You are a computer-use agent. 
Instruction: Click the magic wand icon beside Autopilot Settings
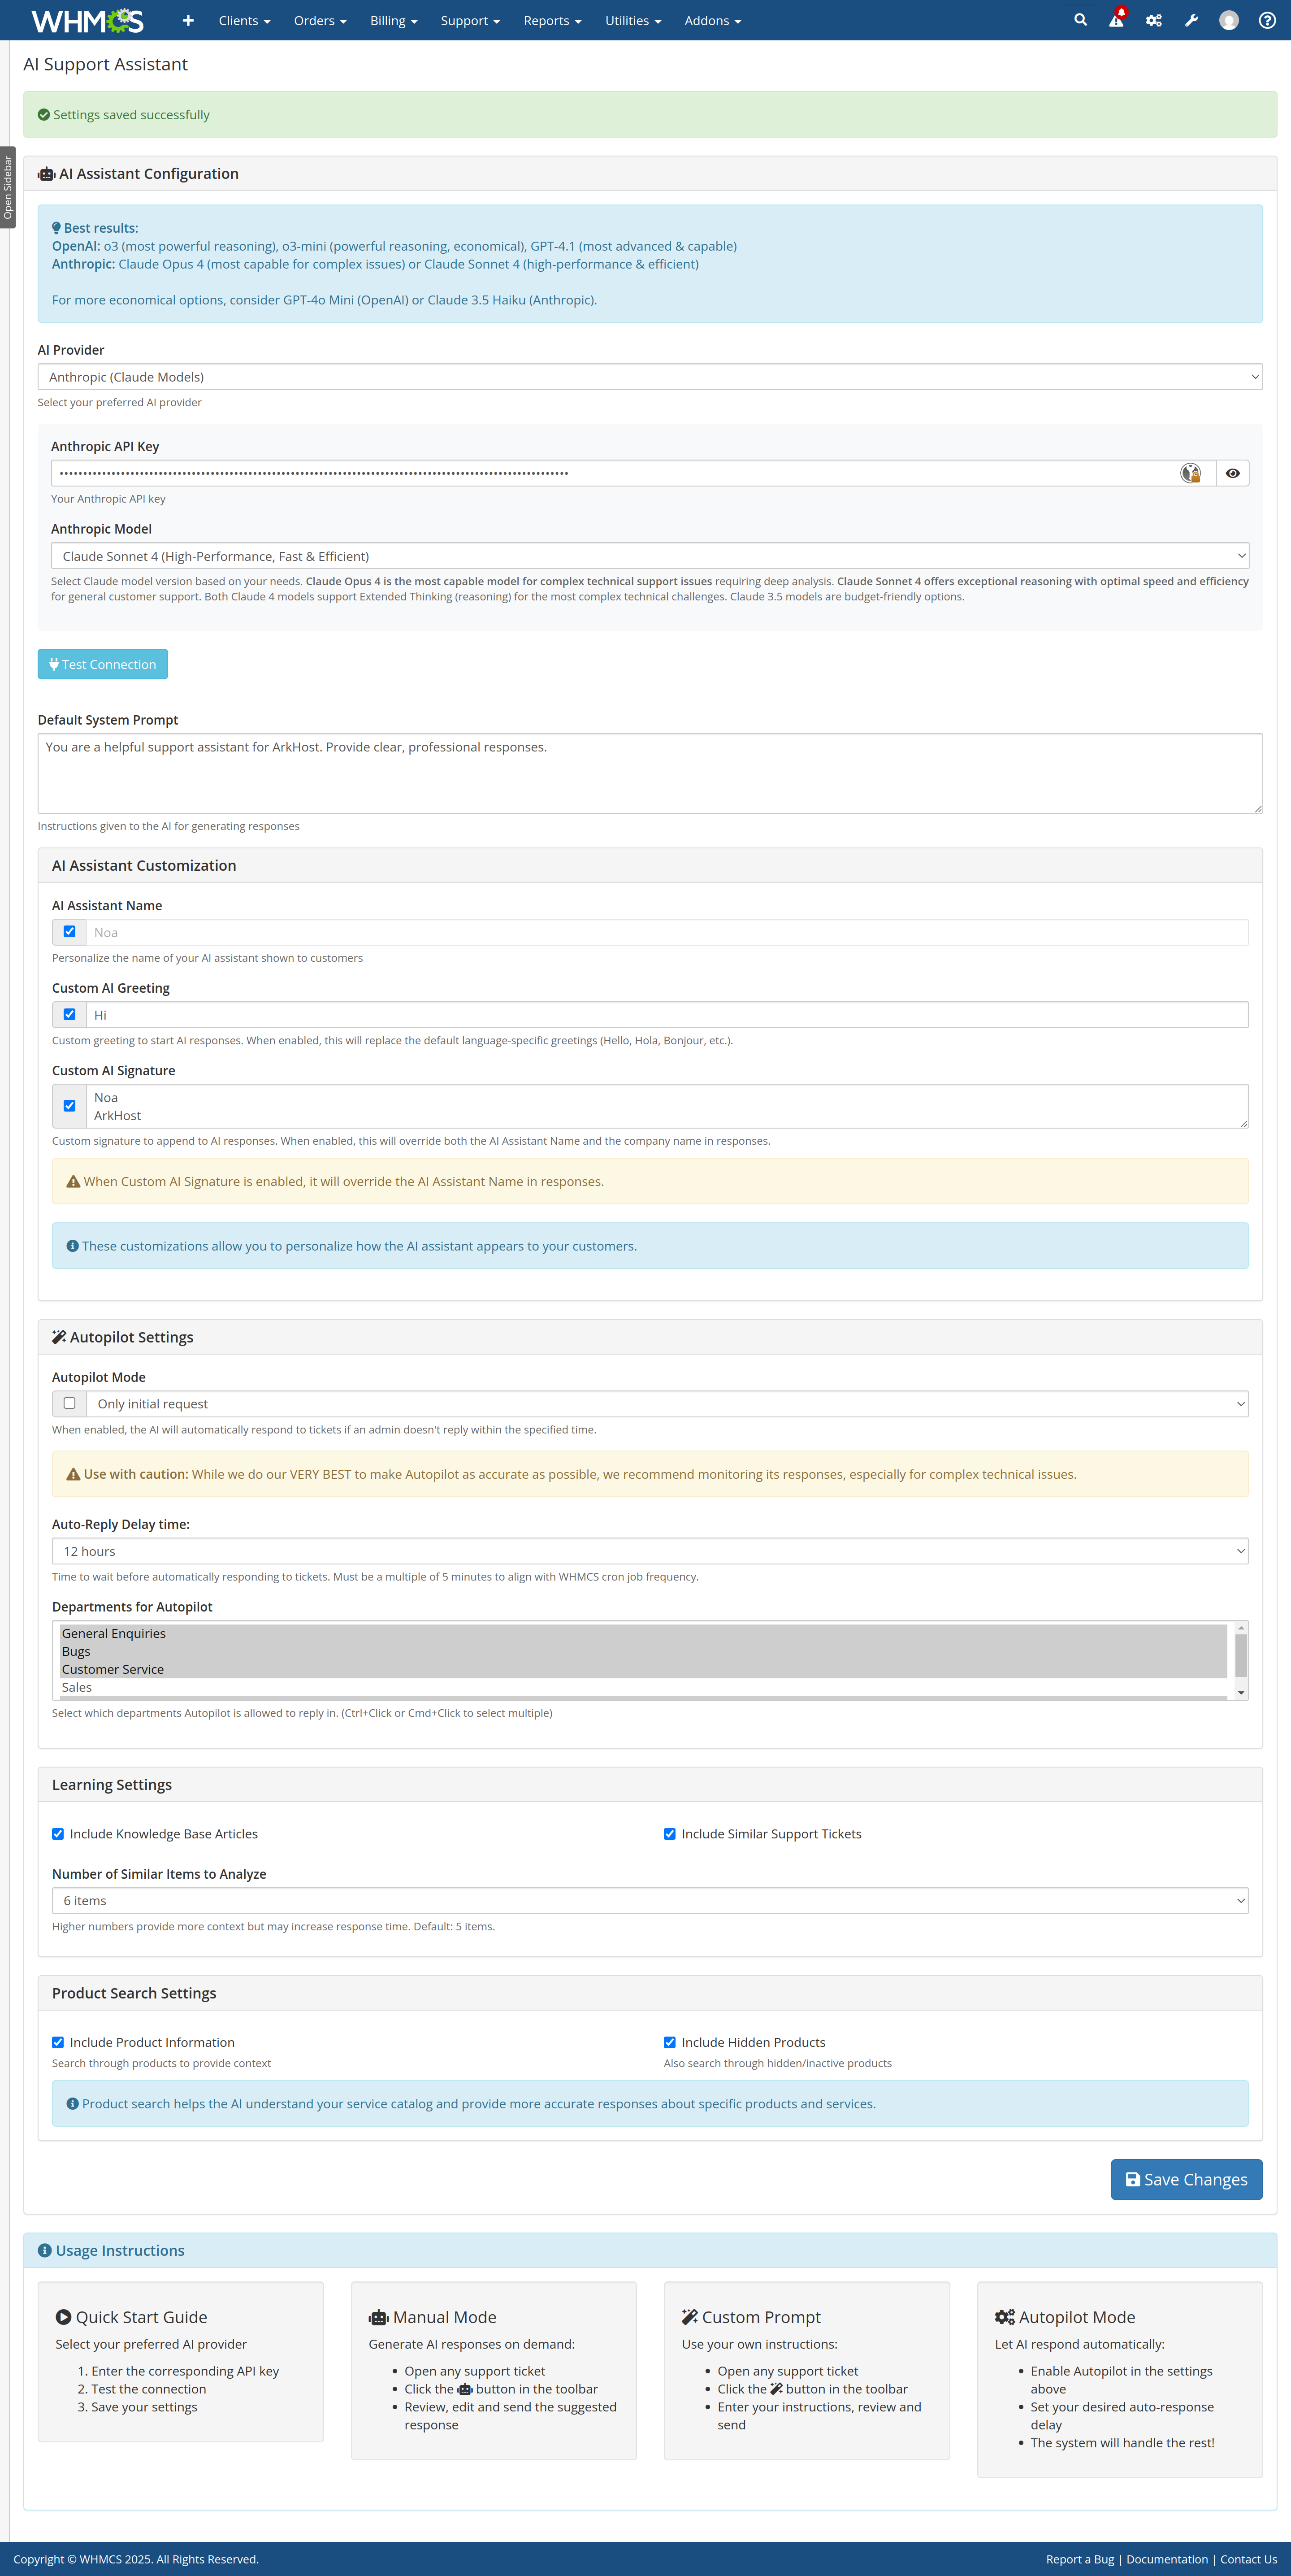59,1337
